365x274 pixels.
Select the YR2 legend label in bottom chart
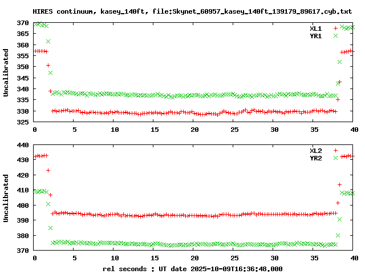click(x=315, y=158)
